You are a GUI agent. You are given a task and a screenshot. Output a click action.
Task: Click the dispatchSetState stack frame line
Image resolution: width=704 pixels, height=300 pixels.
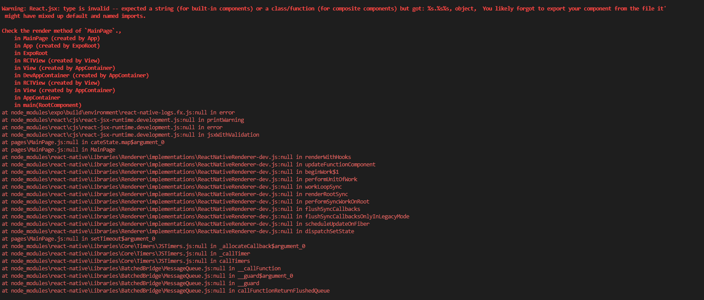pyautogui.click(x=178, y=231)
